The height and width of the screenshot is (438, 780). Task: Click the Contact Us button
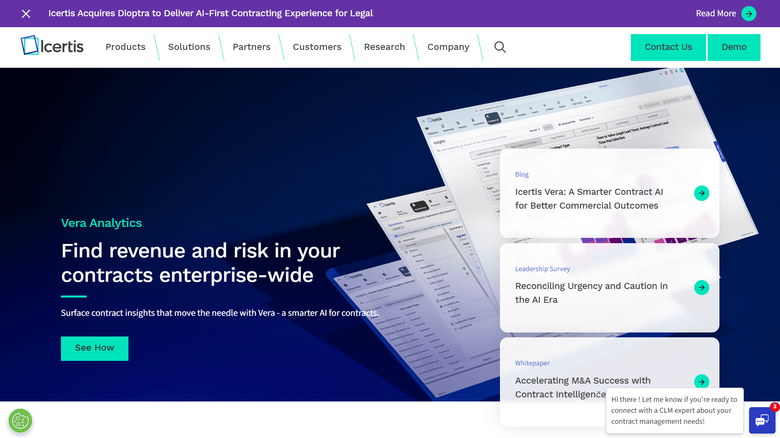[668, 47]
